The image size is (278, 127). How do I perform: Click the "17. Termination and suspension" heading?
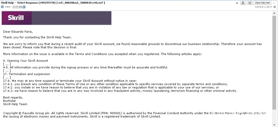(x=27, y=74)
